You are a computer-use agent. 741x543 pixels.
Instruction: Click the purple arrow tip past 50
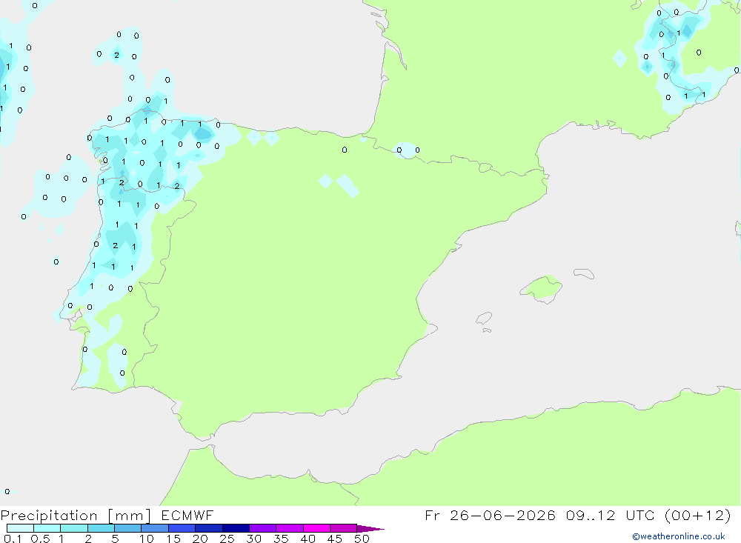tap(370, 529)
